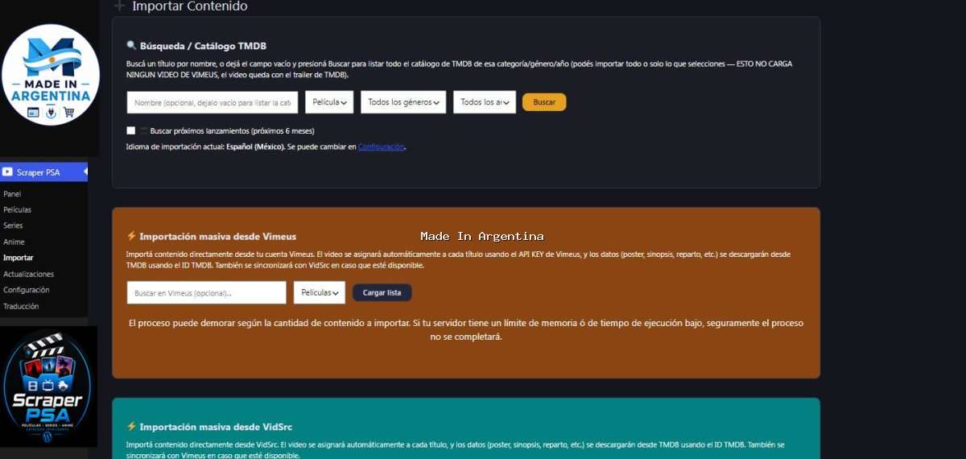Click the Importación masiva desde Vimeus heading
The height and width of the screenshot is (459, 966).
tap(218, 237)
